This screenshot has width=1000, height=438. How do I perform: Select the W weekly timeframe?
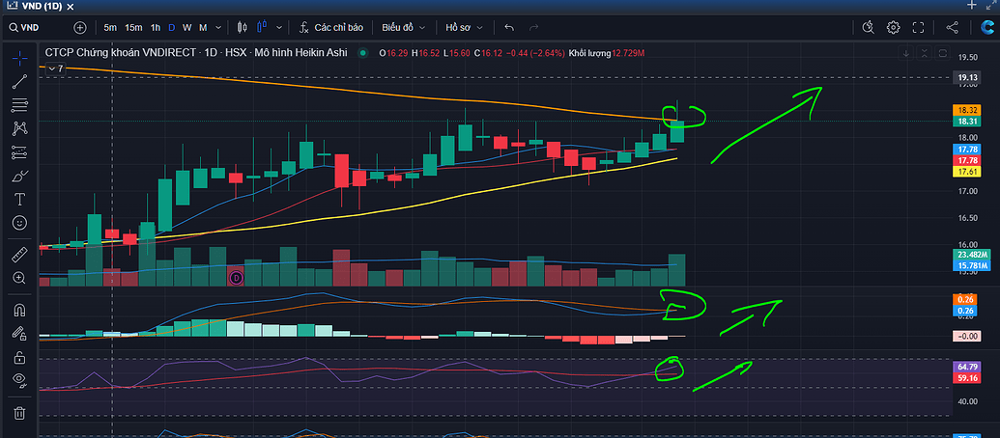coord(186,27)
